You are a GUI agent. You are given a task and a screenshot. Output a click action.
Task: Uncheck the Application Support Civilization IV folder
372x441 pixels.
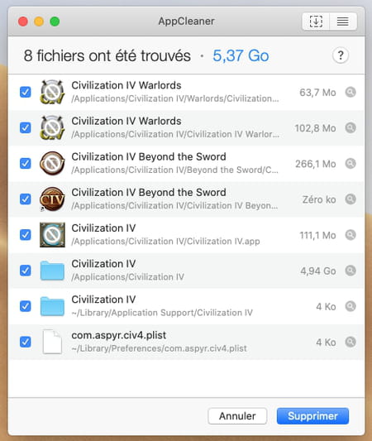(x=26, y=306)
